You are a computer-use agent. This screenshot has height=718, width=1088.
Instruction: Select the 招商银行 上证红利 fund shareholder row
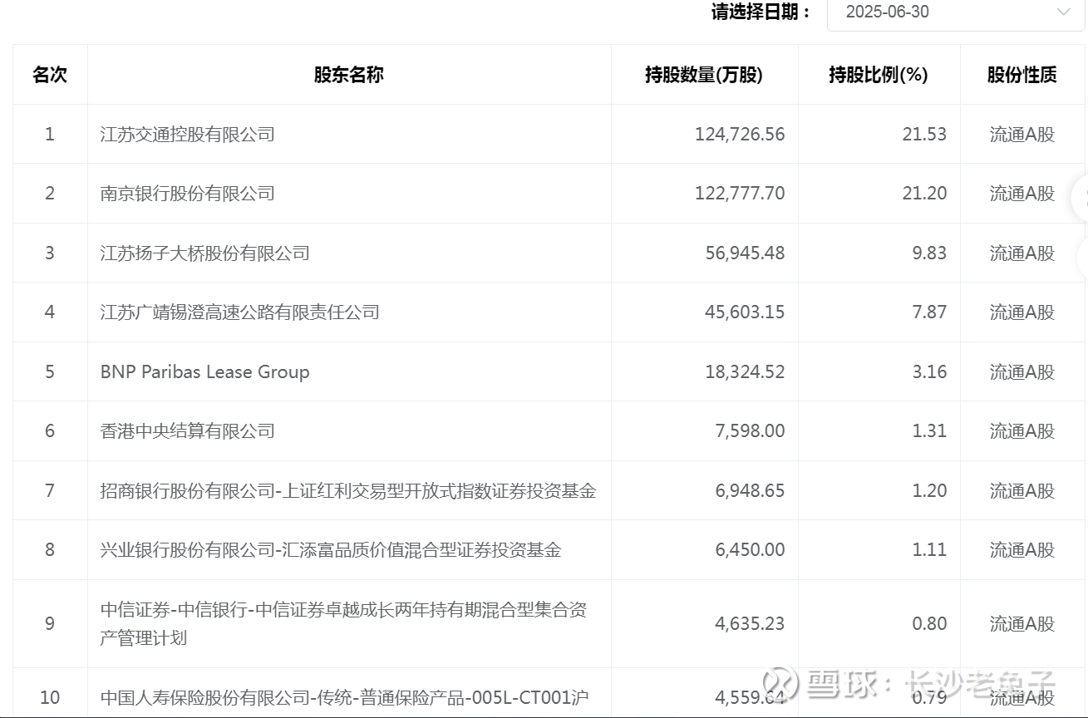pyautogui.click(x=348, y=490)
